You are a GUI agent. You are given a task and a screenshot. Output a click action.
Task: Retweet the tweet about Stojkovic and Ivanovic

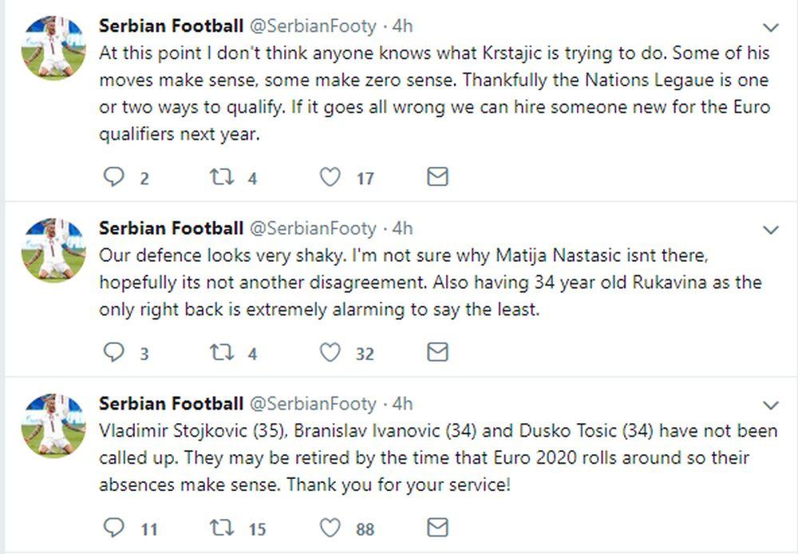[x=221, y=527]
